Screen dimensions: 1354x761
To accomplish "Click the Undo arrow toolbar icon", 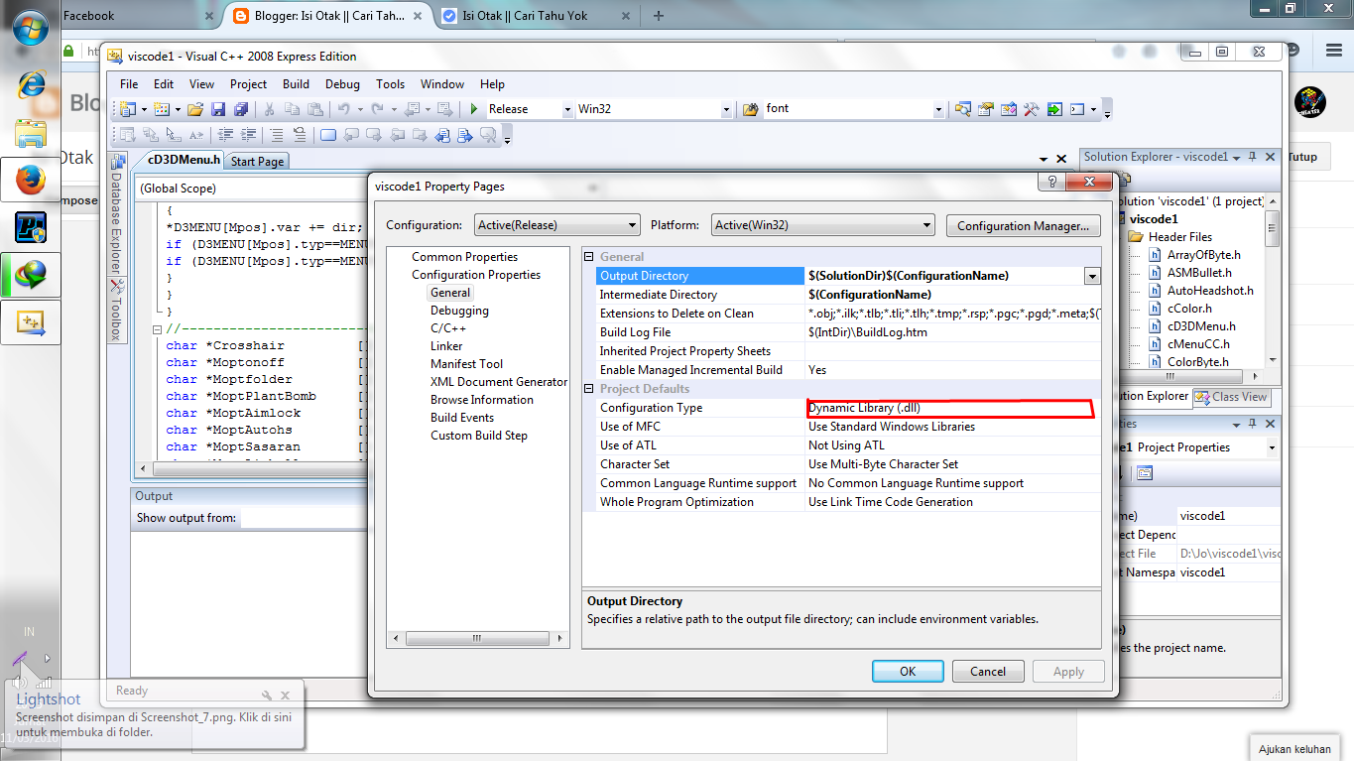I will click(x=343, y=109).
